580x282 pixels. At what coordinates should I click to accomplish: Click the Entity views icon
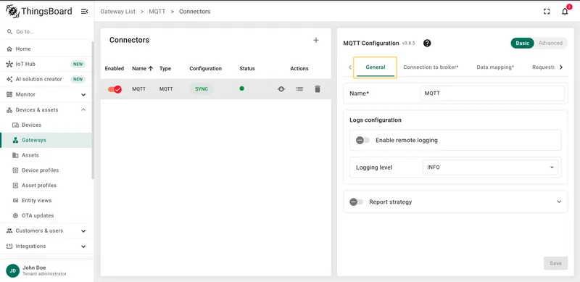click(x=15, y=201)
